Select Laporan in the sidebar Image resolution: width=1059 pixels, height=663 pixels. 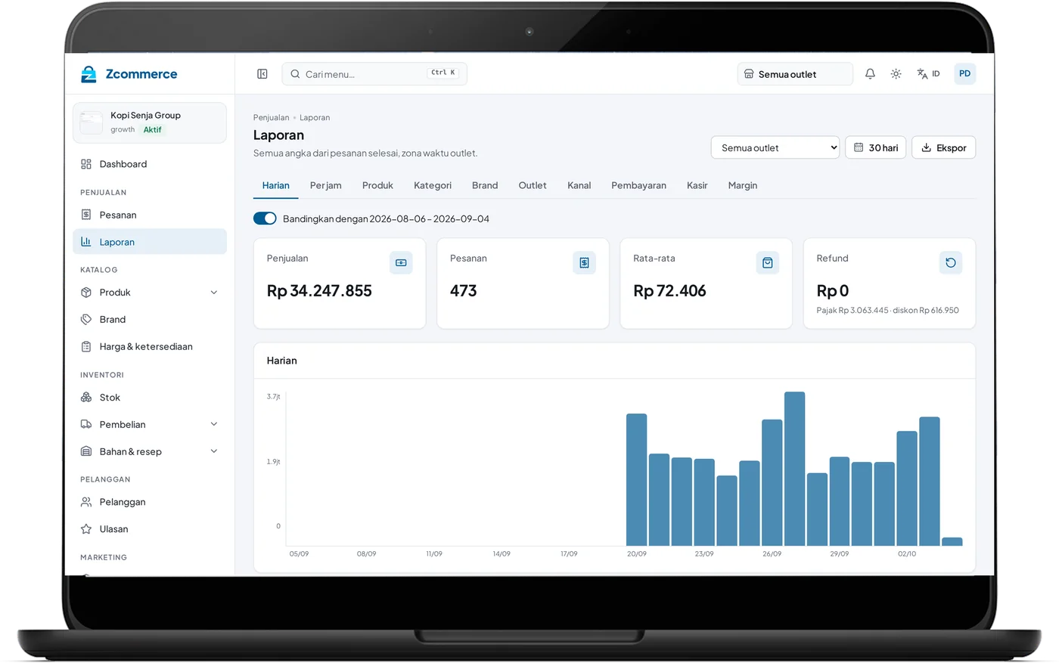[x=150, y=242]
